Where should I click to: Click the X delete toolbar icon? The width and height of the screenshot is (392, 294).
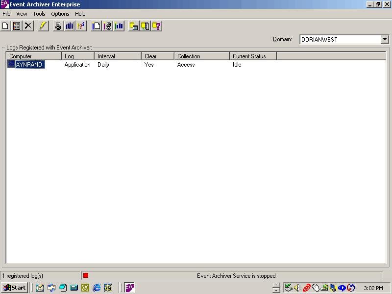(x=28, y=26)
